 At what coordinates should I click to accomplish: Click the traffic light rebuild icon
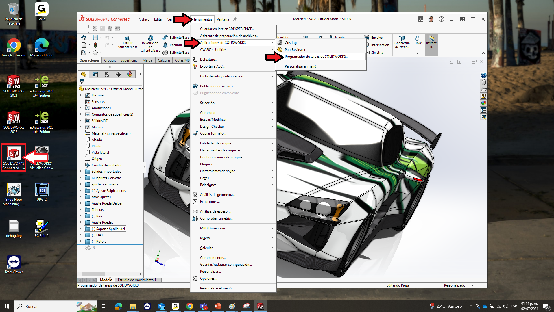pyautogui.click(x=95, y=45)
